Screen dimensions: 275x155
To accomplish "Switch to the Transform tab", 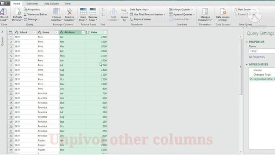I will click(32, 3).
